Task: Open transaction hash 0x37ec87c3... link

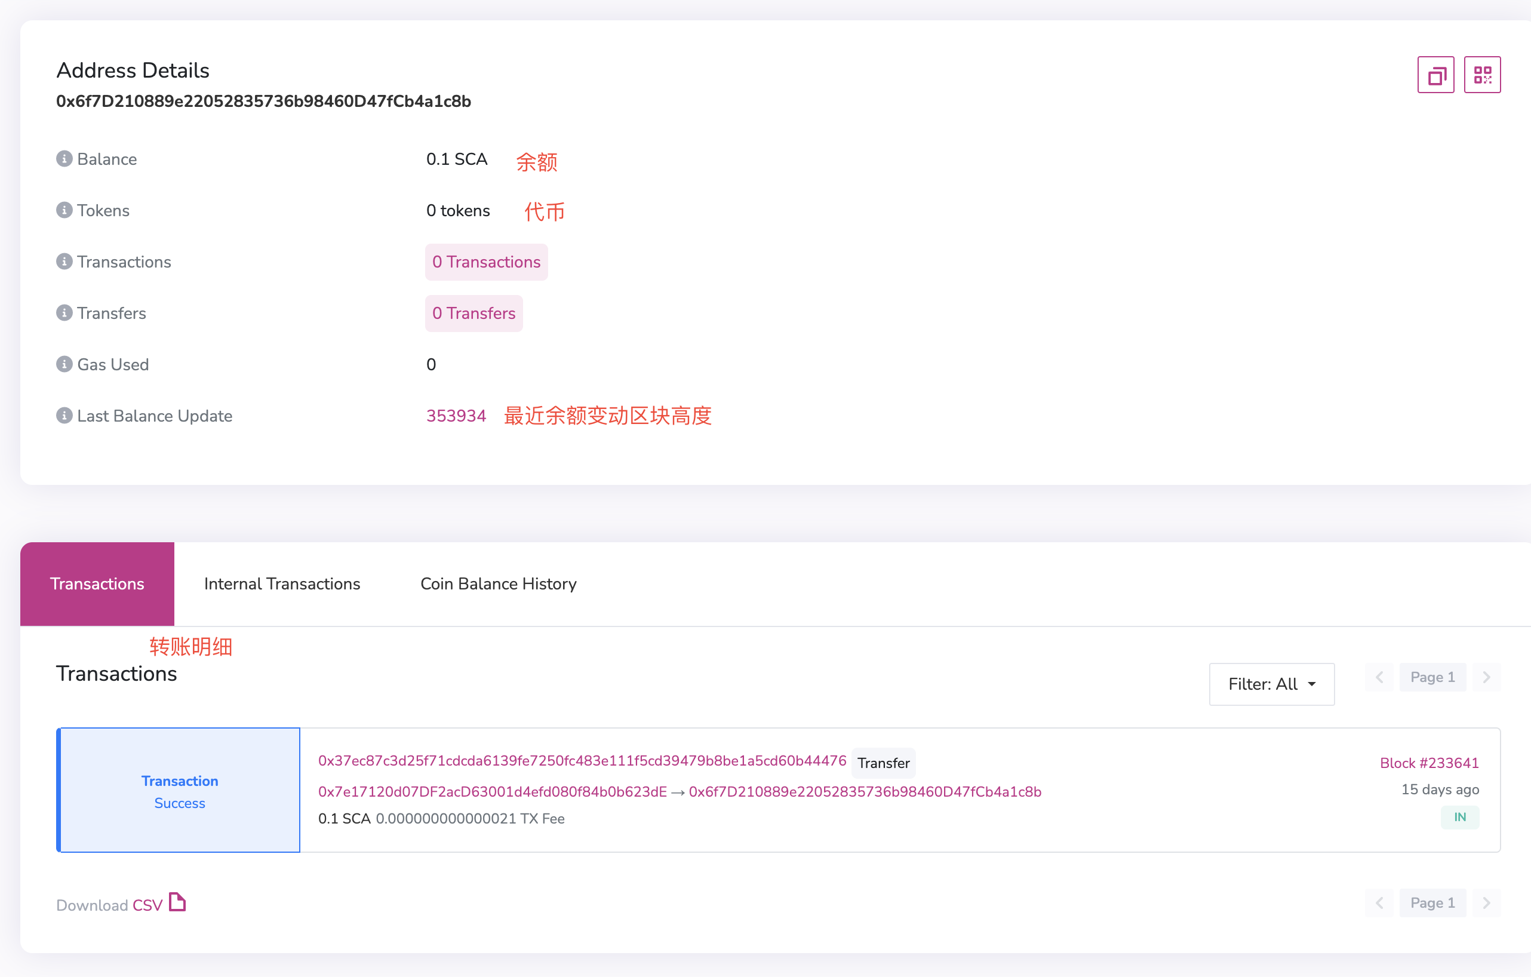Action: click(582, 761)
